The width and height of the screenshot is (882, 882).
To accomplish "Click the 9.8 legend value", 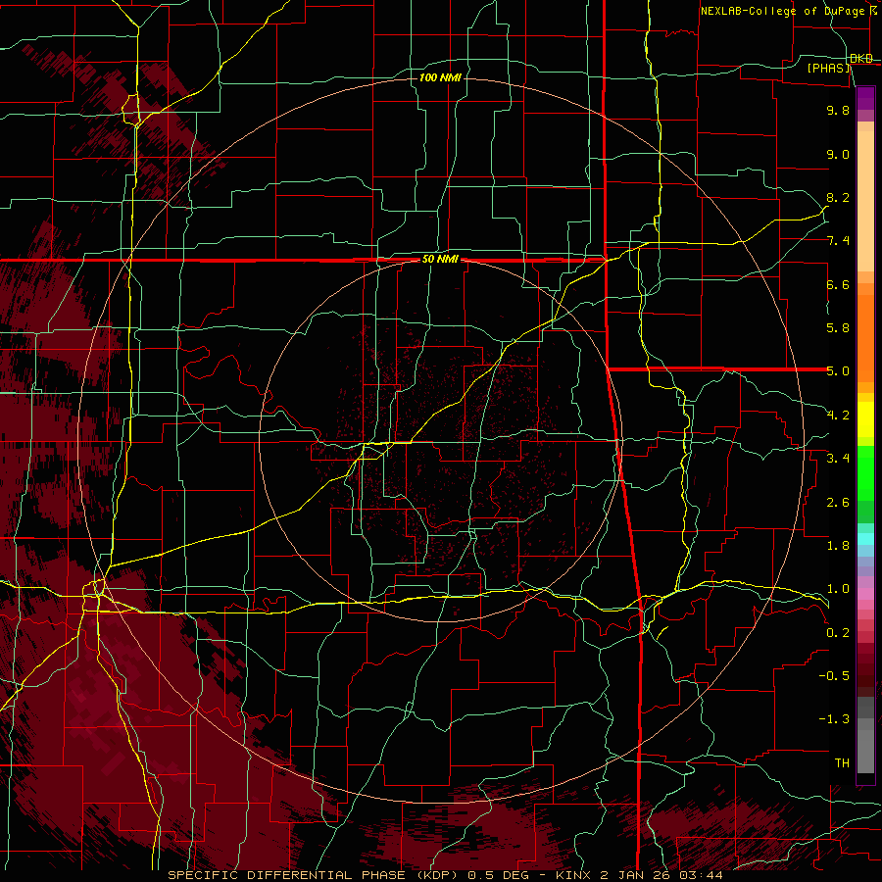I will pos(838,110).
